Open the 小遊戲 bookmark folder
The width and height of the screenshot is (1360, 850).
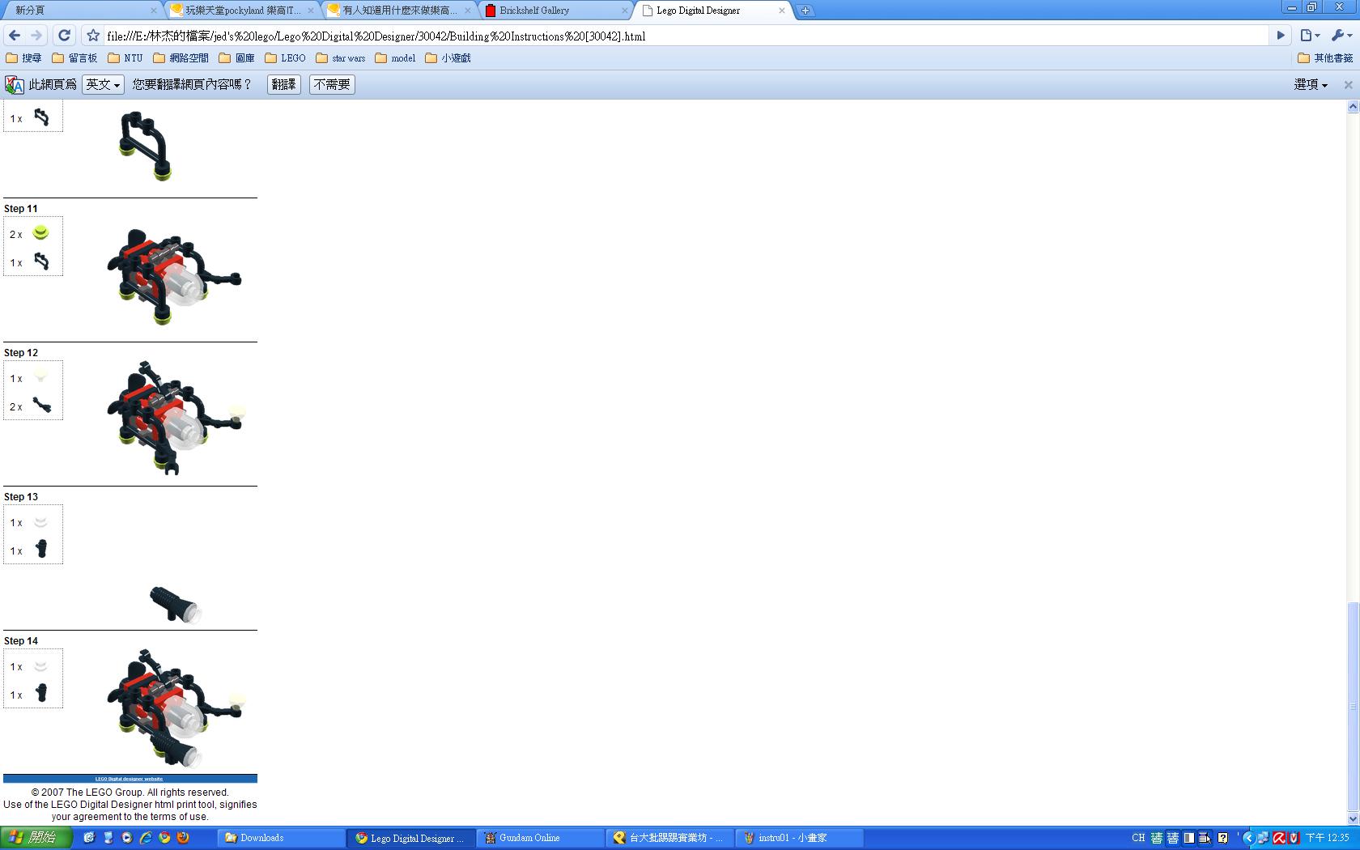(x=448, y=58)
